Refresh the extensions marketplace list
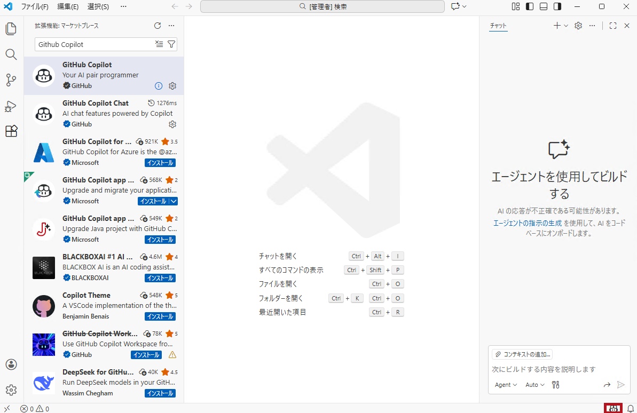The height and width of the screenshot is (413, 637). tap(157, 26)
